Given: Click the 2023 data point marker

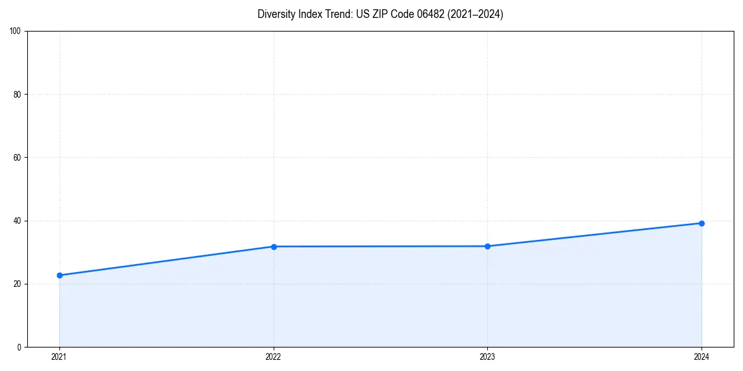Looking at the screenshot, I should [x=487, y=246].
